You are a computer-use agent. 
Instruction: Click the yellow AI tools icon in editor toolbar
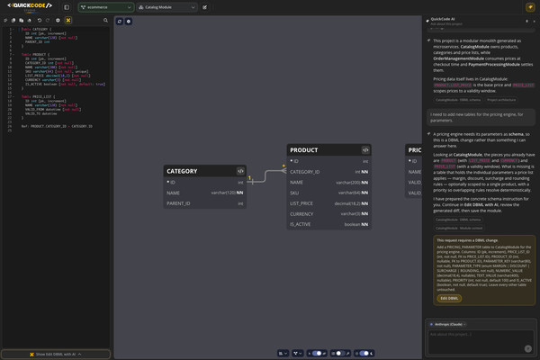pyautogui.click(x=68, y=21)
